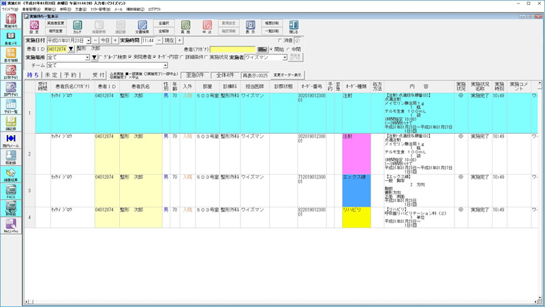Toggle the 消音 checkbox
Screen dimensions: 545x307
[x=280, y=40]
